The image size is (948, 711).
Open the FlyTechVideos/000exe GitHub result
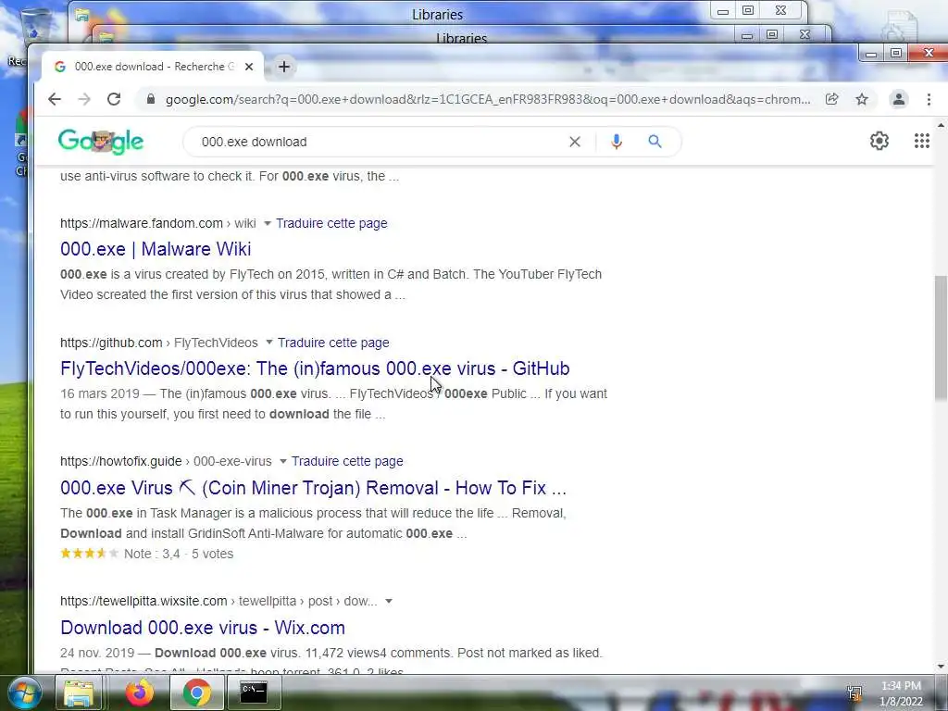coord(315,368)
